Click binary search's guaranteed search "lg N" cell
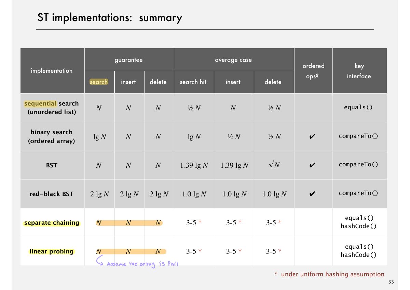This screenshot has width=410, height=290. tap(99, 137)
